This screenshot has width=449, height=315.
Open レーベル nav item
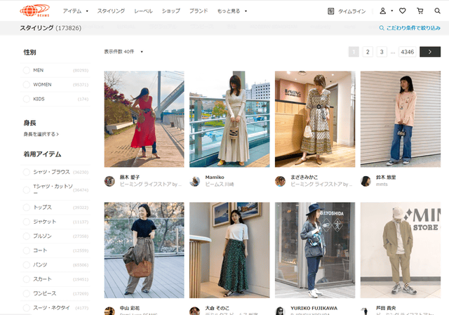(x=143, y=11)
